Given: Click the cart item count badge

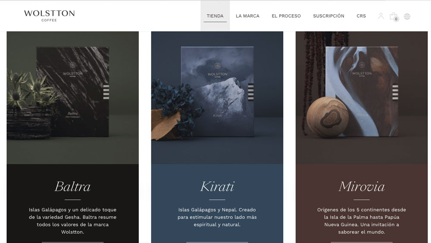Looking at the screenshot, I should click(396, 19).
